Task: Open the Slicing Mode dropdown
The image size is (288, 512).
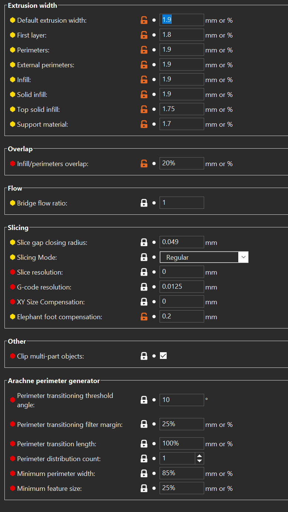Action: [243, 257]
